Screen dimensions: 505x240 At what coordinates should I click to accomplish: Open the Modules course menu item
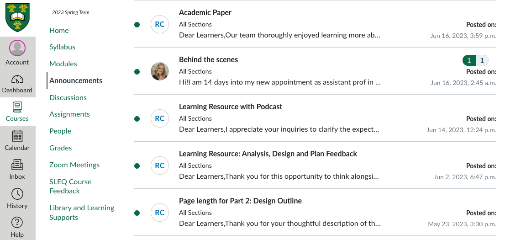coord(63,64)
